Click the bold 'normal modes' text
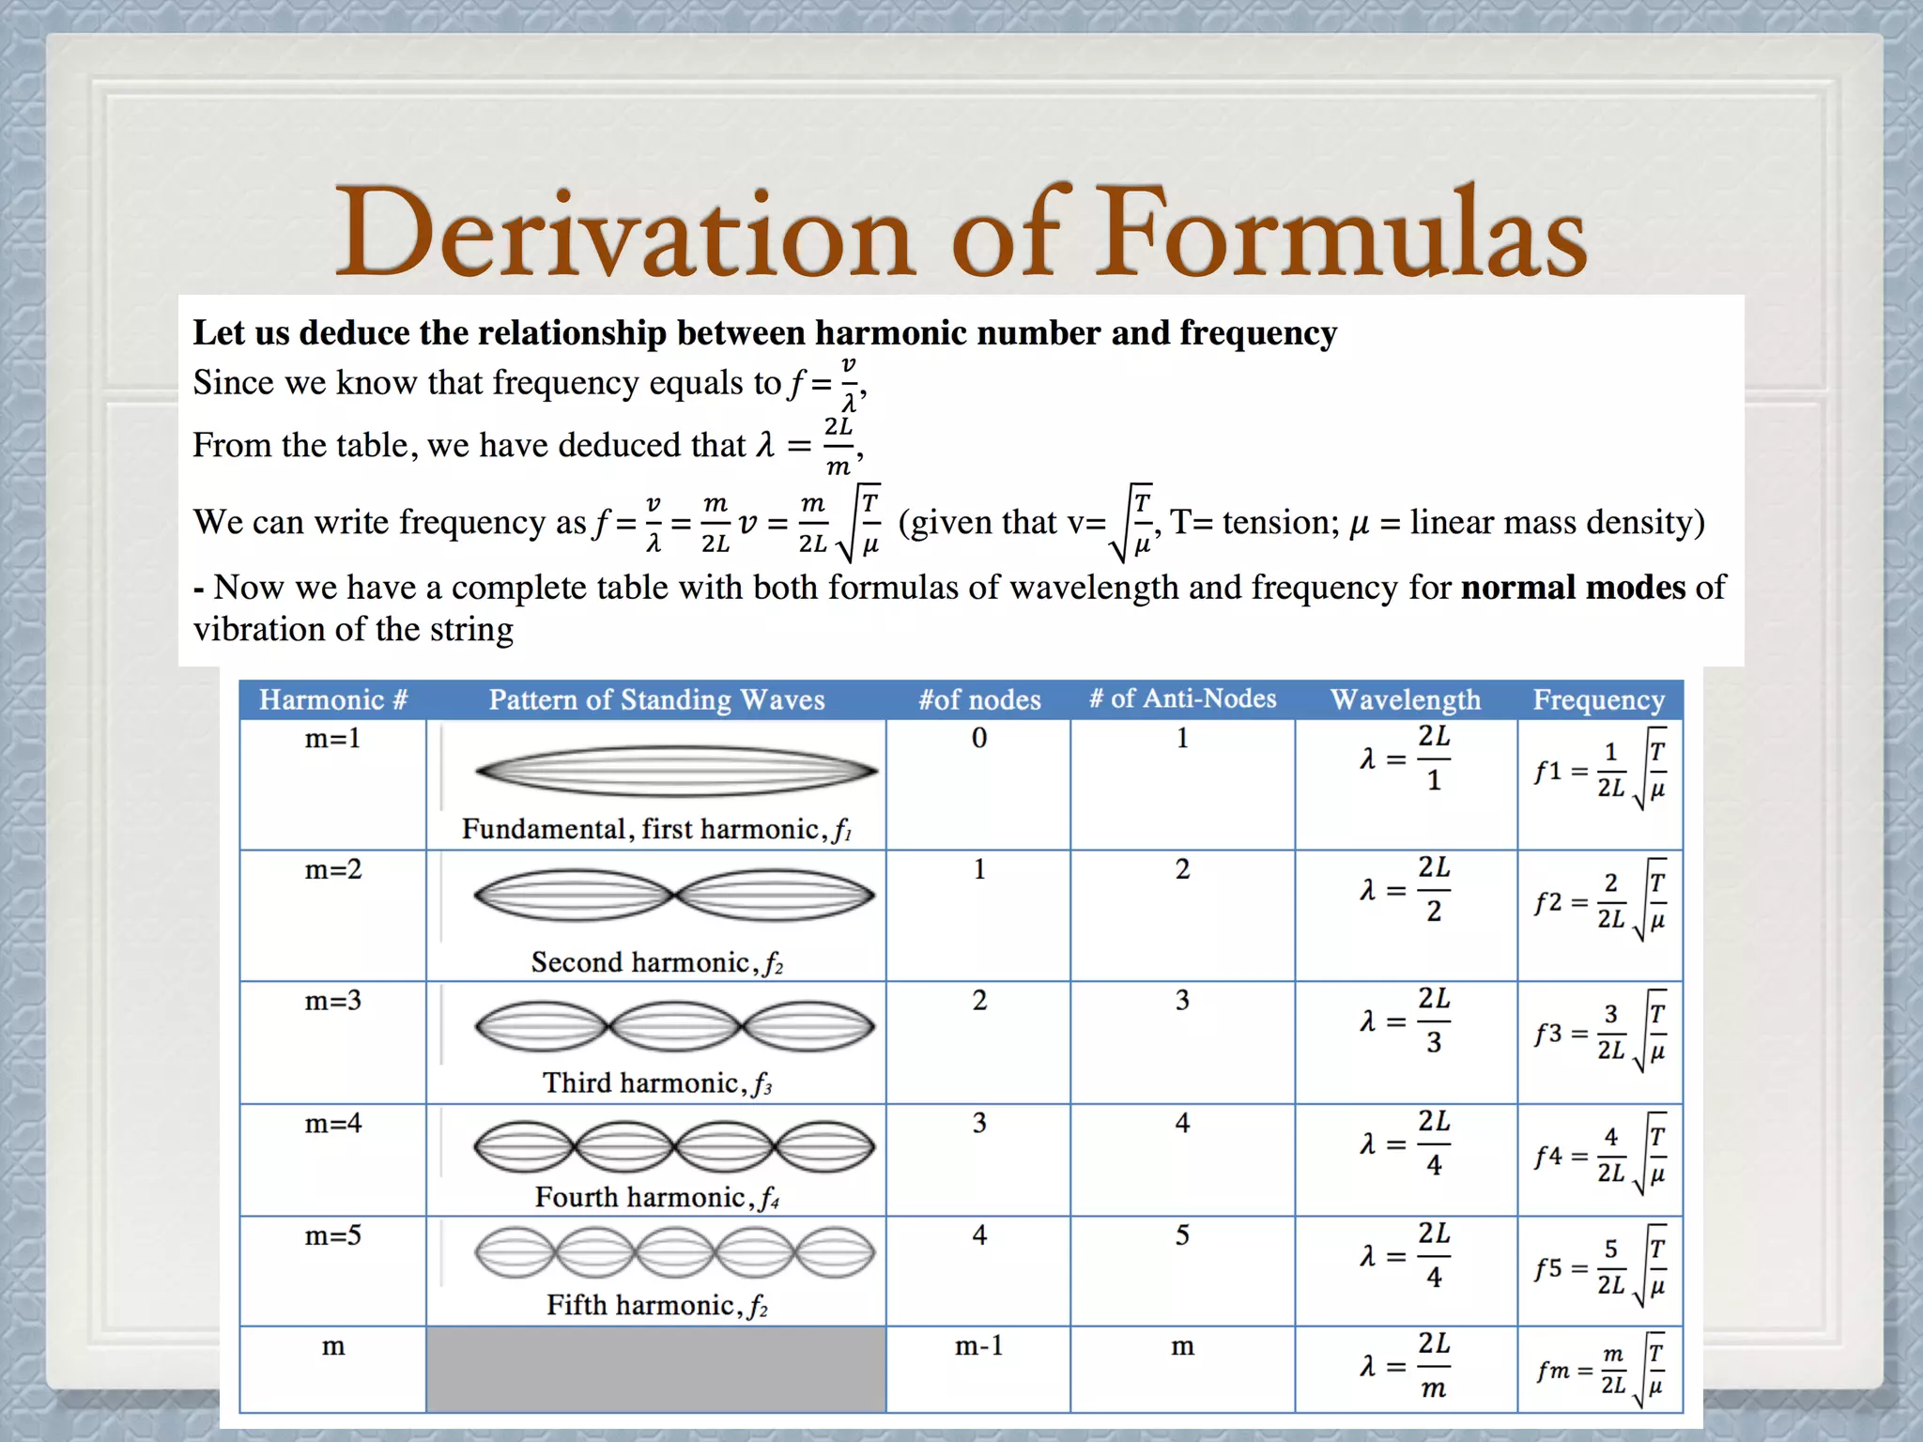The width and height of the screenshot is (1923, 1442). tap(1573, 587)
